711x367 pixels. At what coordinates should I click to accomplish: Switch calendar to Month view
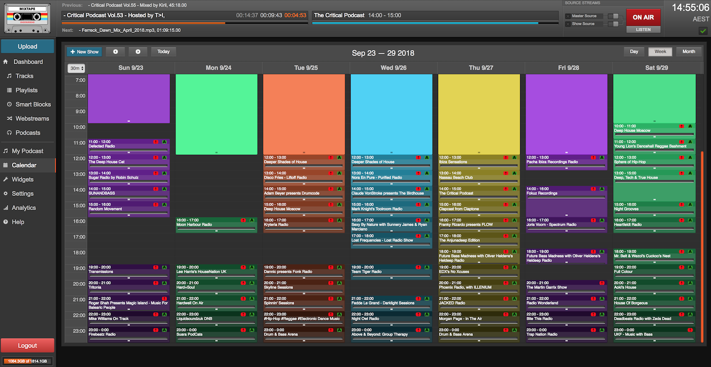point(688,52)
